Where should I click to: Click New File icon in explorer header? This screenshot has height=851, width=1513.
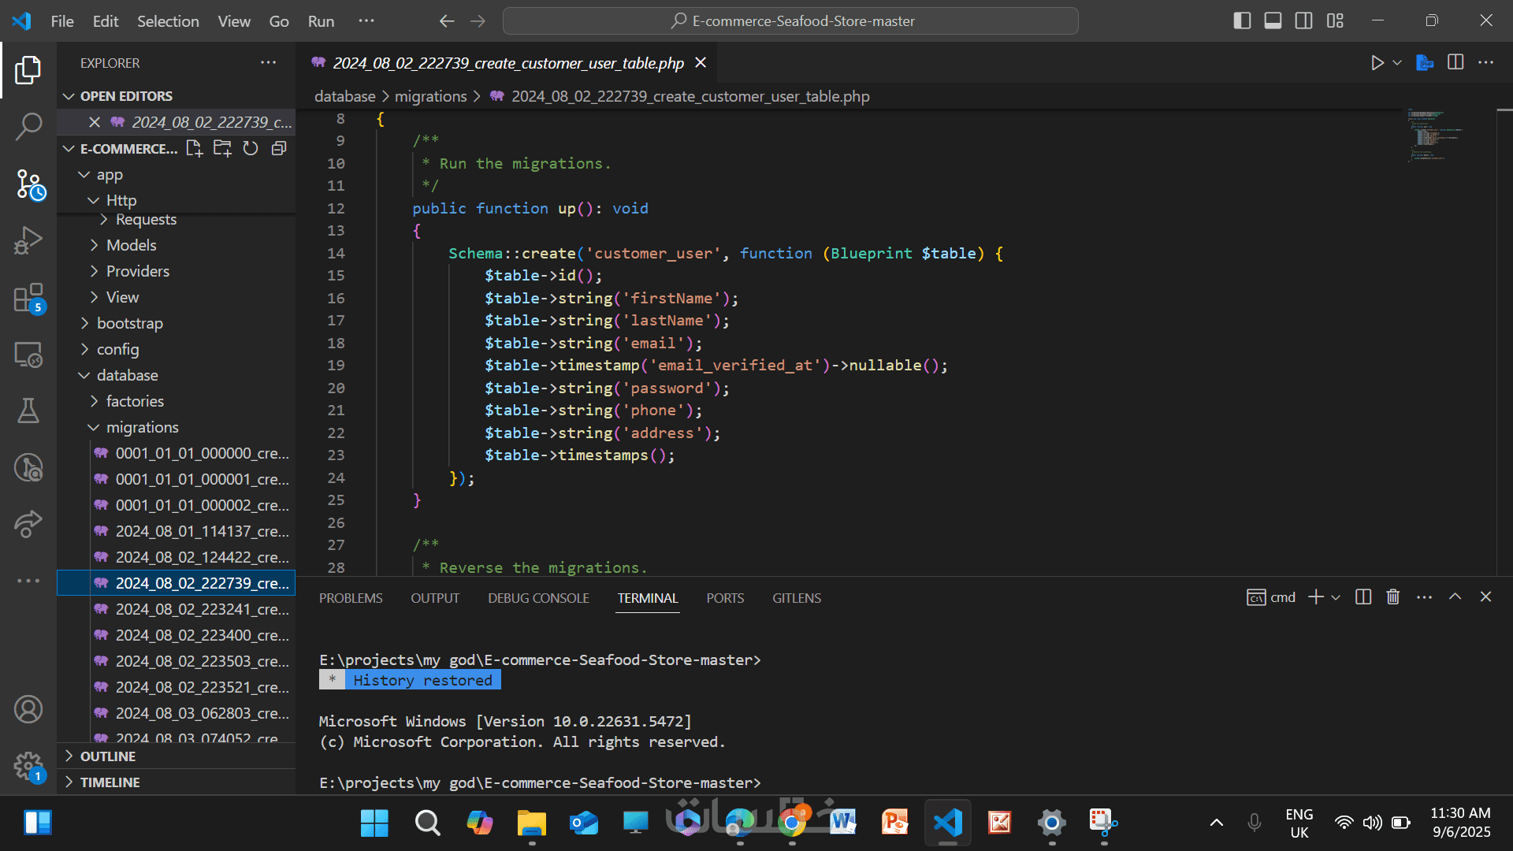[194, 148]
